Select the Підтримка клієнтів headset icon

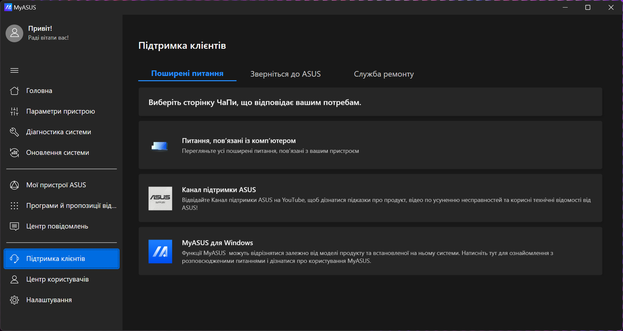pos(14,259)
